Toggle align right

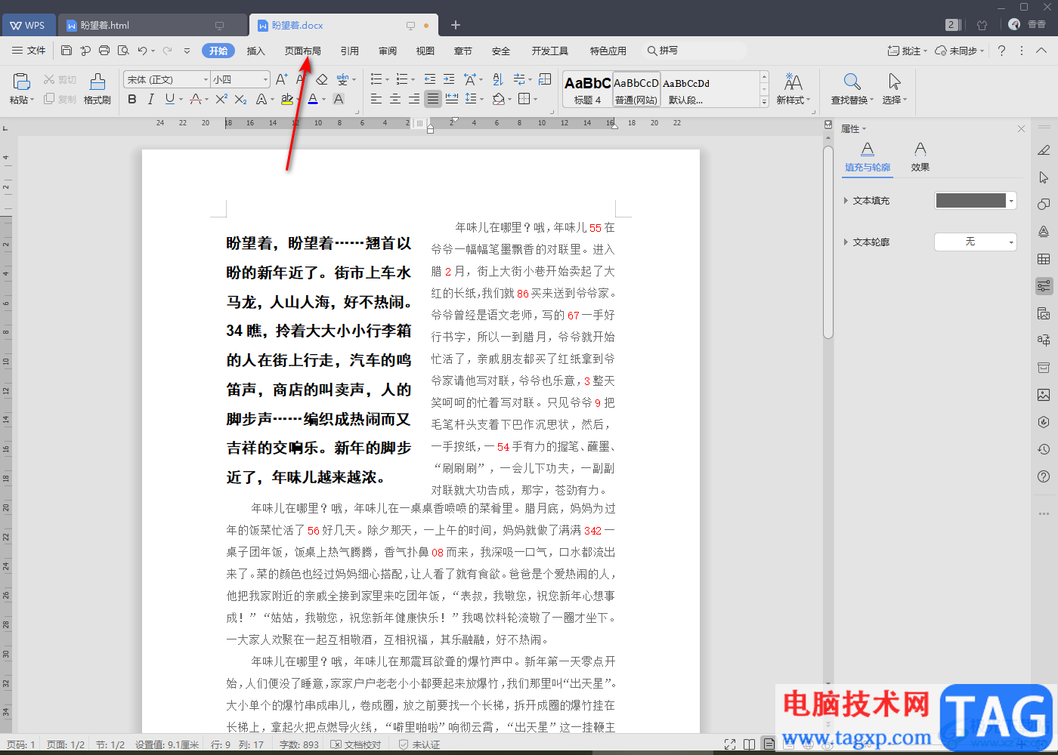point(414,99)
